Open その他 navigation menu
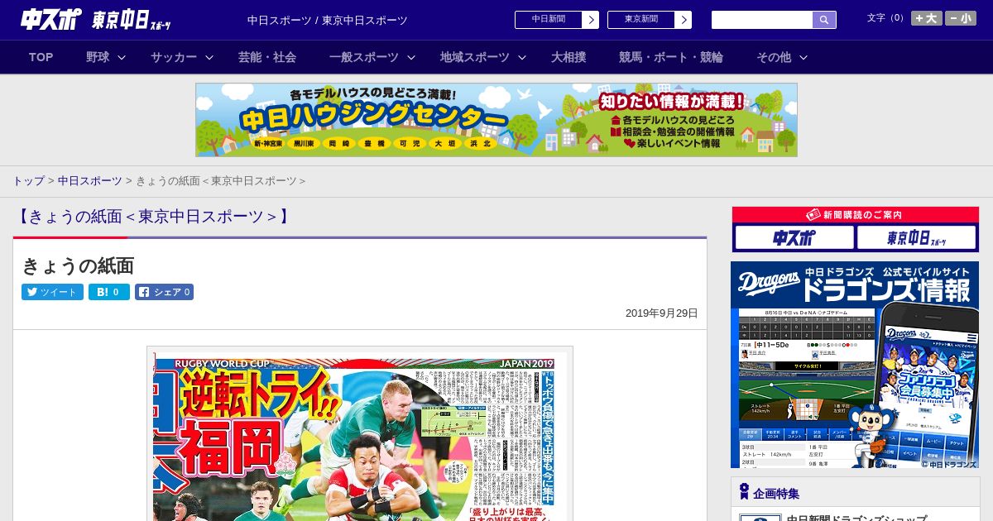This screenshot has height=521, width=993. [774, 57]
